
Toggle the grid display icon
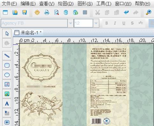pos(85,12)
